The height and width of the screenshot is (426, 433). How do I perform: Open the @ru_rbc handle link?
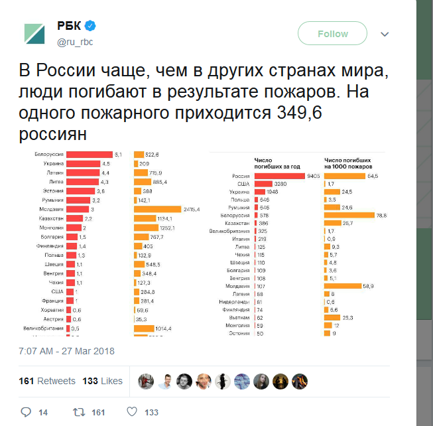pyautogui.click(x=75, y=42)
